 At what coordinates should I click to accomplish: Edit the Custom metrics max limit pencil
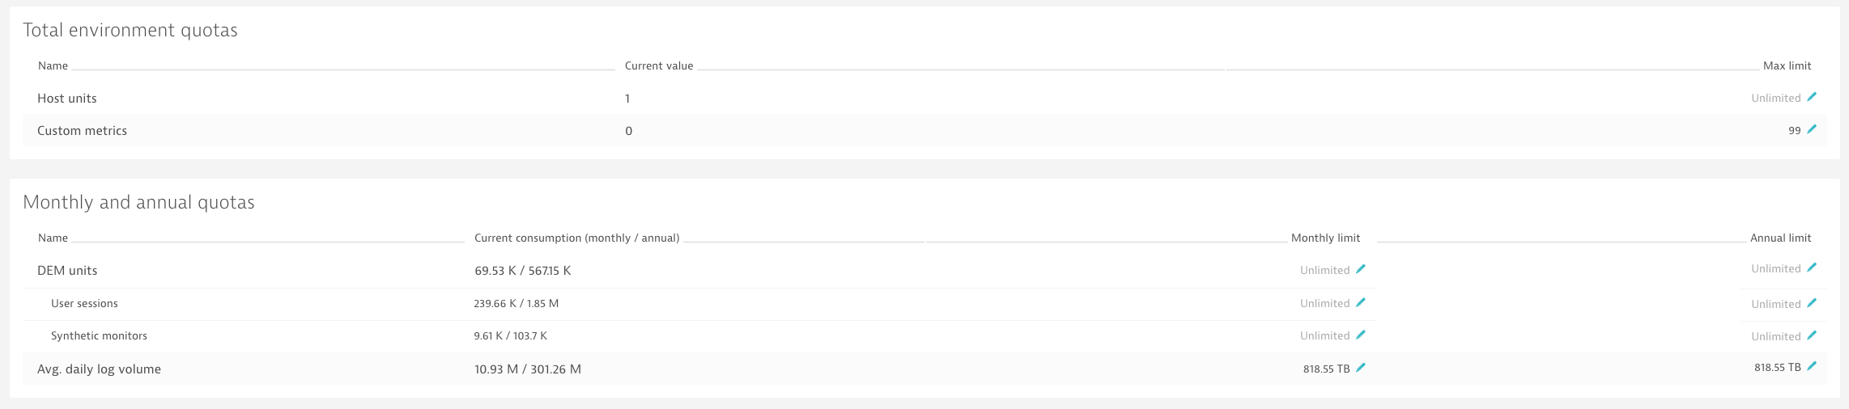[1812, 129]
